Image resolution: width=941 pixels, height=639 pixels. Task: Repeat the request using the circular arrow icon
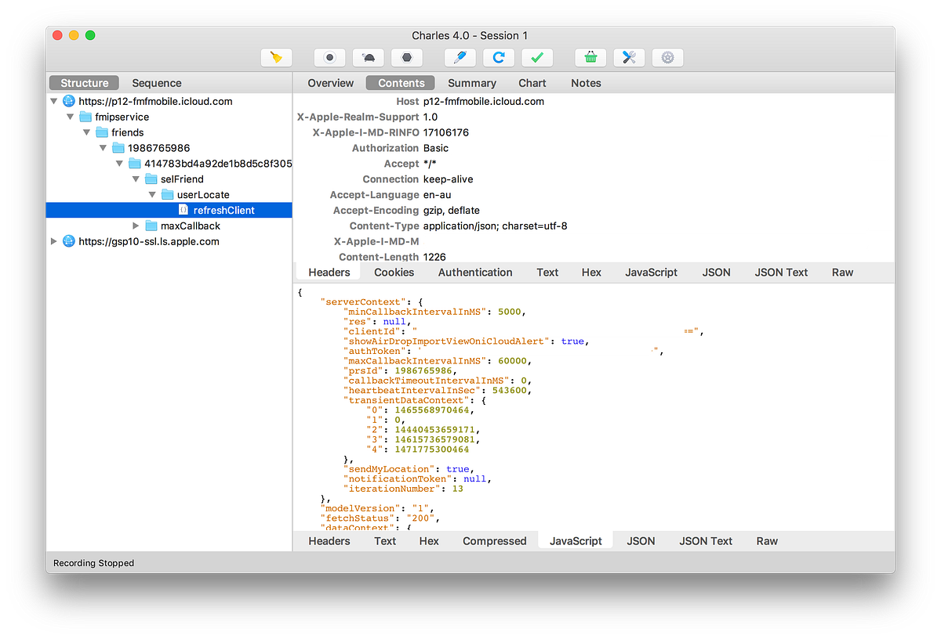pos(499,57)
